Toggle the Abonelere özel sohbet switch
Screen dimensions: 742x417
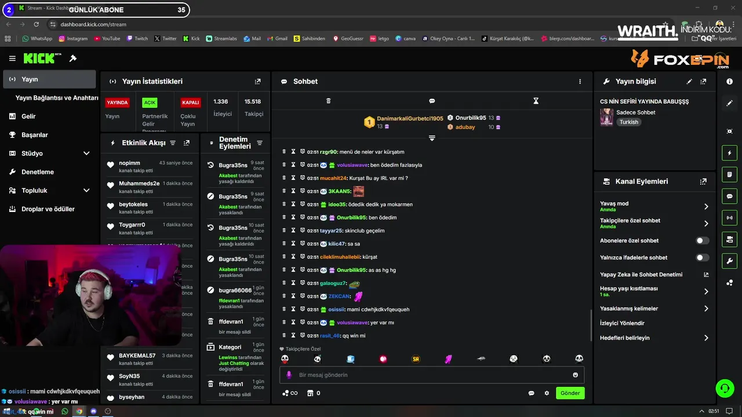tap(702, 240)
